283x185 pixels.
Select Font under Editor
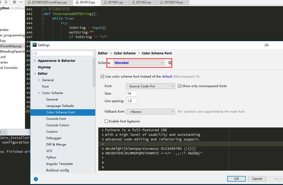point(45,87)
